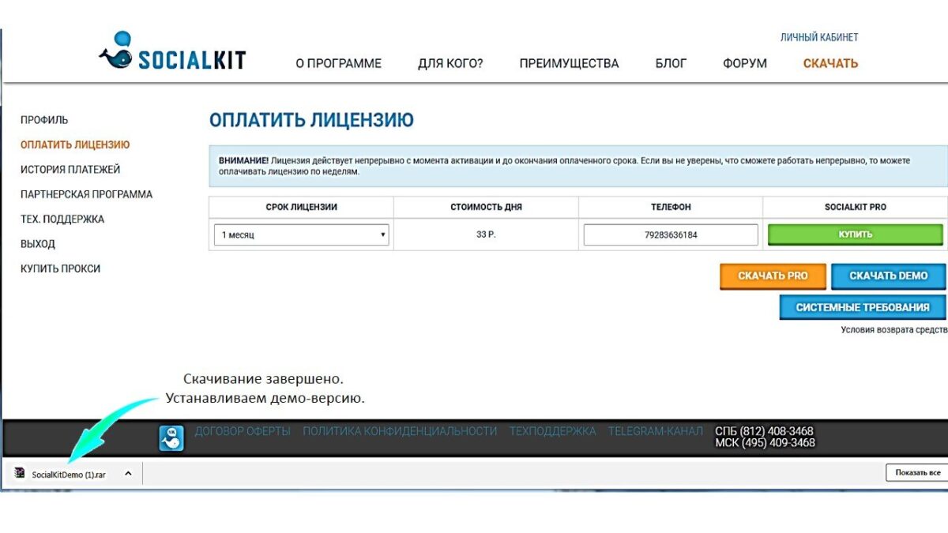Click the orange 'Скачать' menu item
This screenshot has height=533, width=948.
830,63
